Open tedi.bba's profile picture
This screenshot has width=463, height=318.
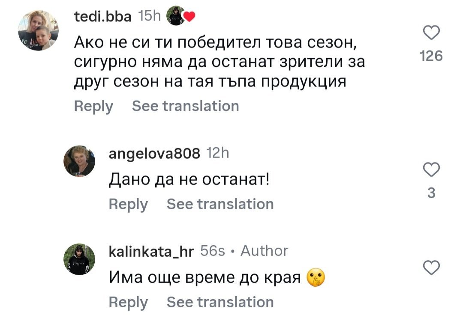click(x=38, y=31)
